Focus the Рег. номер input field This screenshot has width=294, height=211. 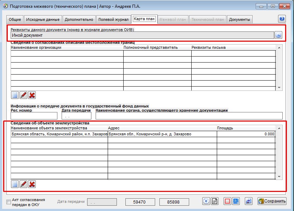tap(34, 116)
